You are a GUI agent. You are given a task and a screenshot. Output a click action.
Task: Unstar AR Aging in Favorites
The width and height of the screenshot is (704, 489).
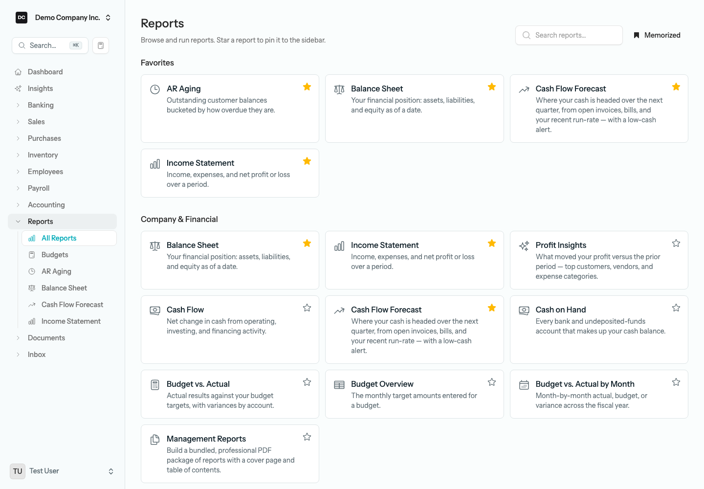click(307, 87)
